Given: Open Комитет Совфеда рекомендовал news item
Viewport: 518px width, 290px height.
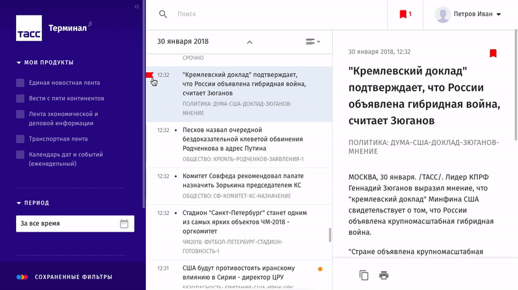Looking at the screenshot, I should tap(239, 186).
